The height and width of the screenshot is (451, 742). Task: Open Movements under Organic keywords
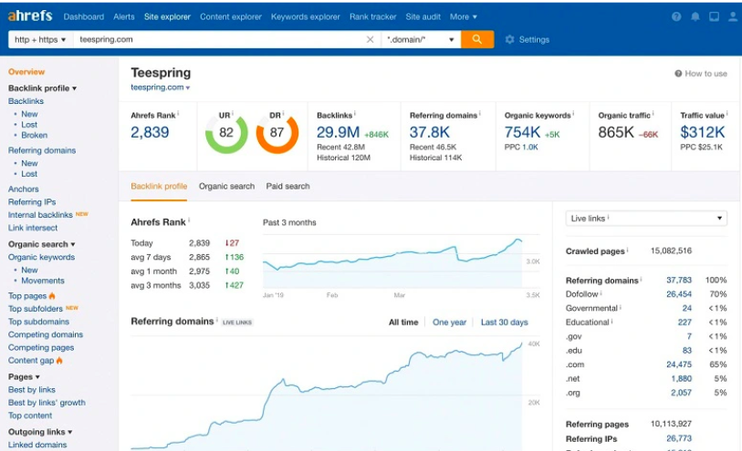click(43, 281)
